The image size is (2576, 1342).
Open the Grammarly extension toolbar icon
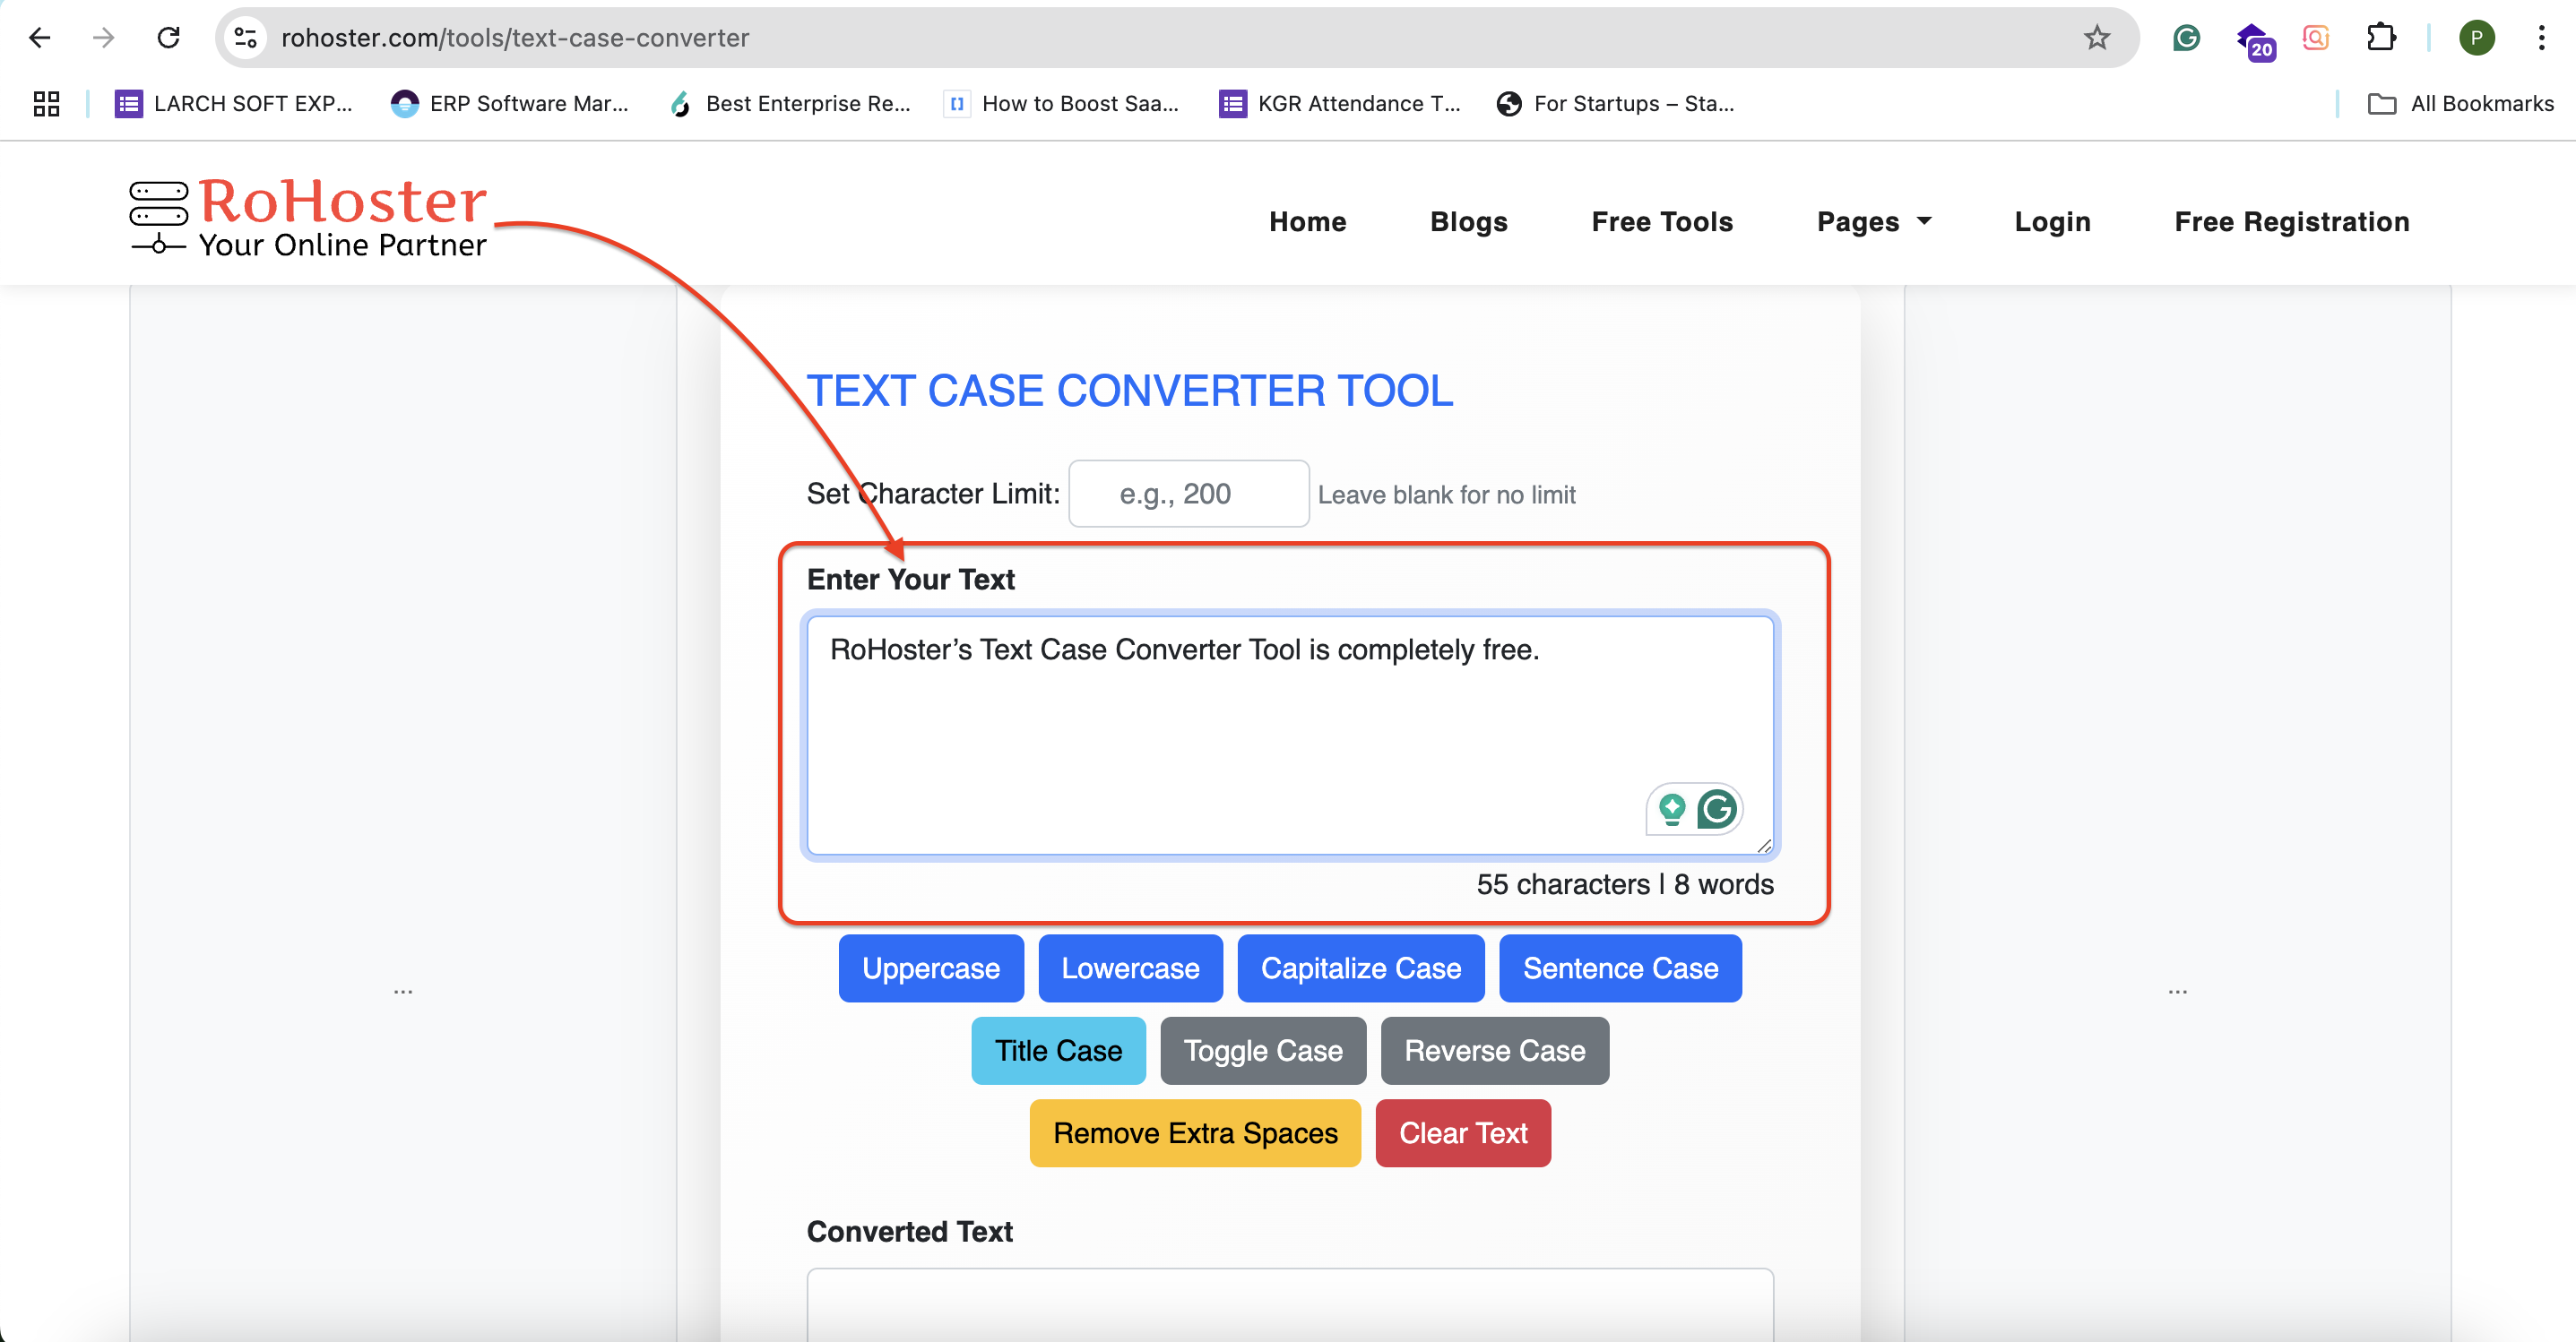coord(2186,38)
